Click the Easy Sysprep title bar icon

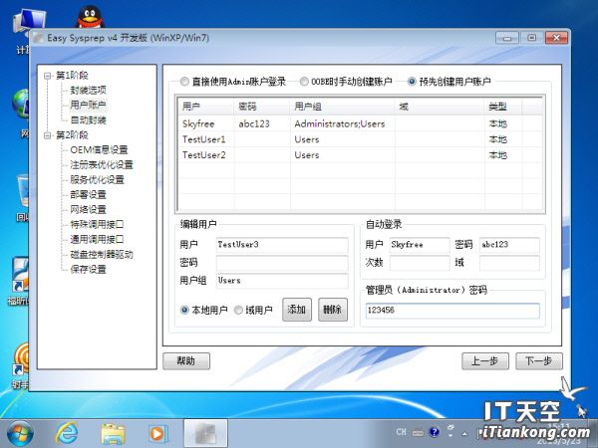pyautogui.click(x=38, y=38)
